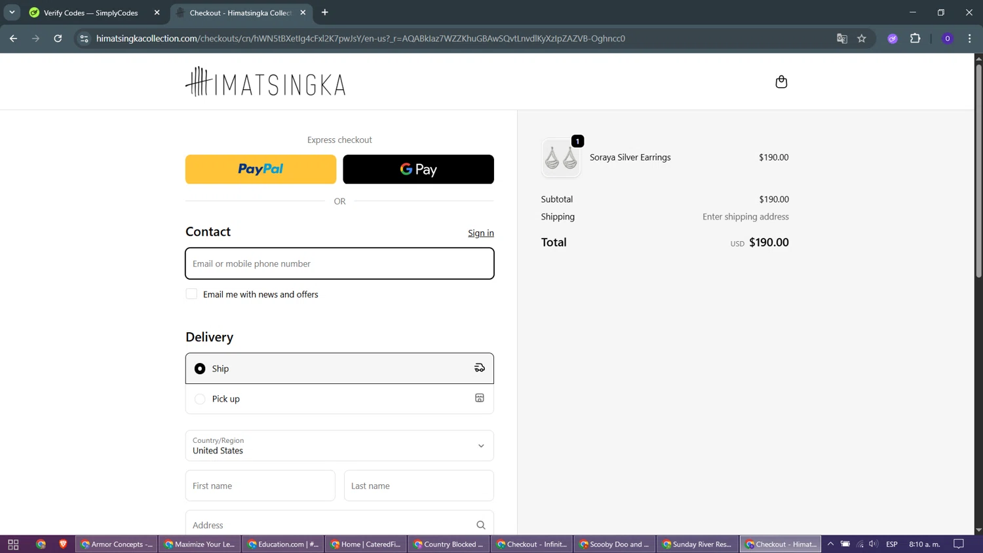
Task: Pay with PayPal express checkout
Action: tap(261, 169)
